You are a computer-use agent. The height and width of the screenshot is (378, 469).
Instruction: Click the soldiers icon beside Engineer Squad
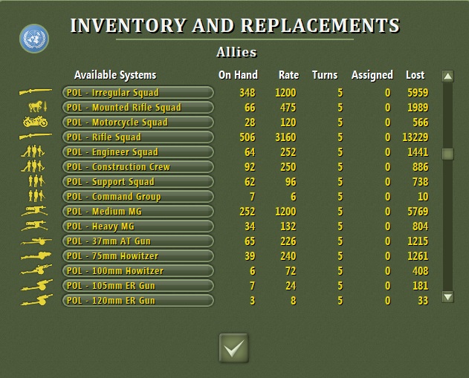[33, 151]
